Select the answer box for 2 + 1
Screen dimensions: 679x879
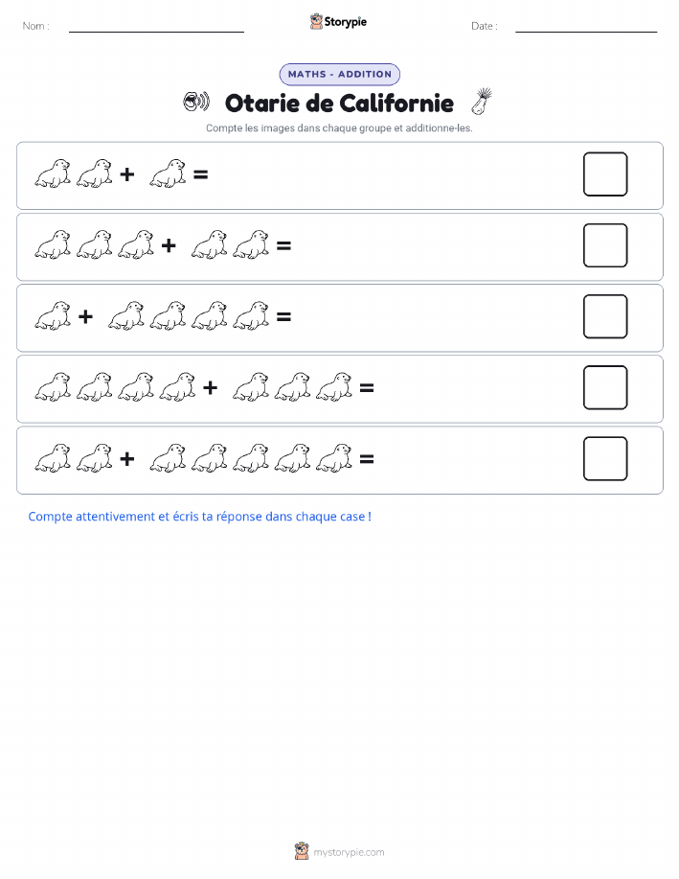pyautogui.click(x=605, y=174)
